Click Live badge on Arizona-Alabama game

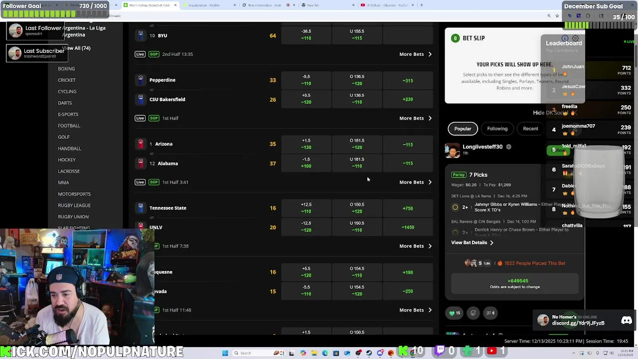click(140, 182)
